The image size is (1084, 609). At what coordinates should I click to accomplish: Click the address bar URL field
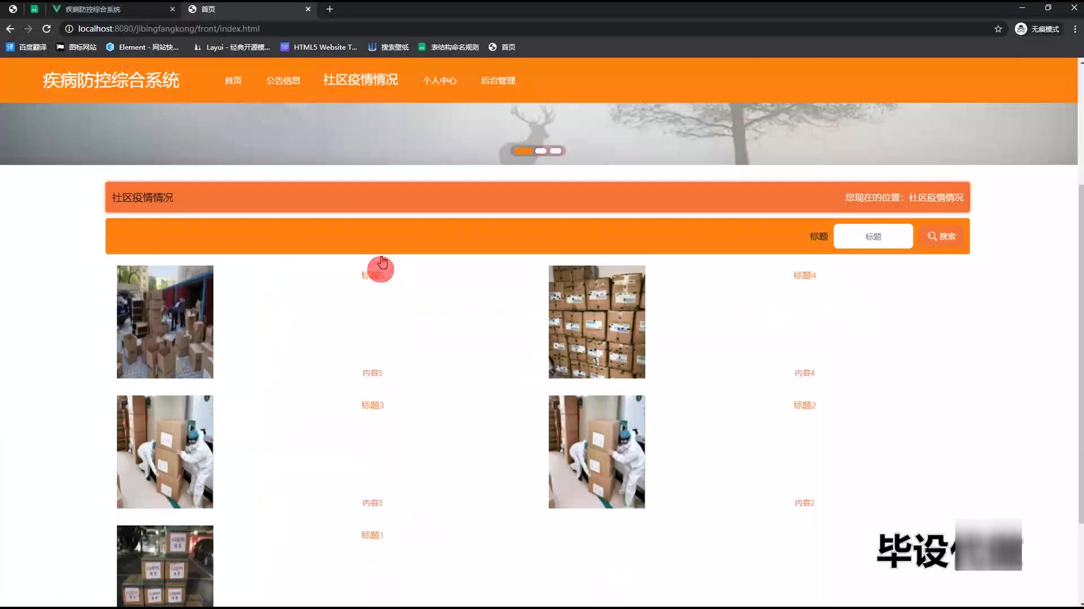pos(169,29)
